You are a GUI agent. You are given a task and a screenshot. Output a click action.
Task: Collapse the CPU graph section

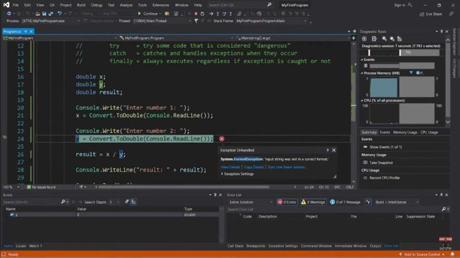(x=362, y=100)
